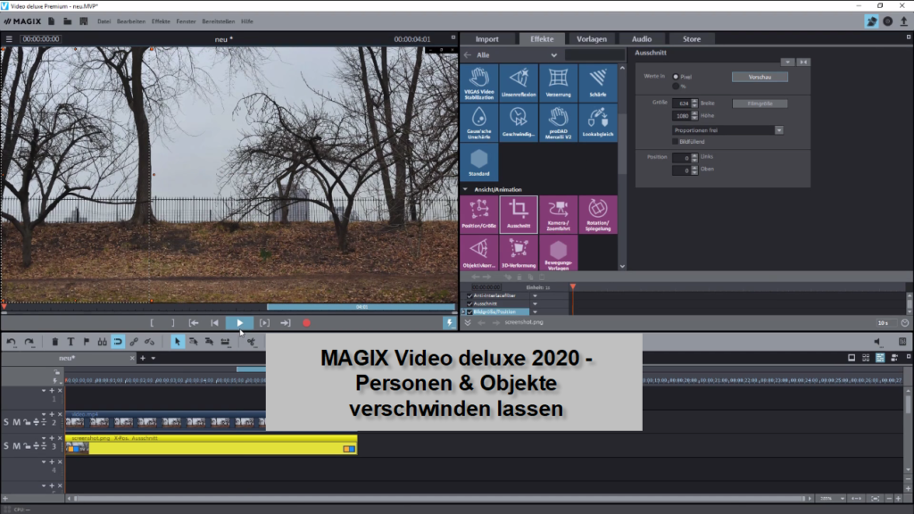
Task: Click the effects list vertical scrollbar
Action: point(622,145)
